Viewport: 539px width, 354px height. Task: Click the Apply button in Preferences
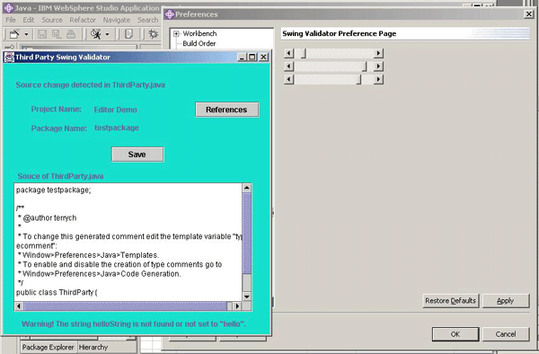point(505,301)
